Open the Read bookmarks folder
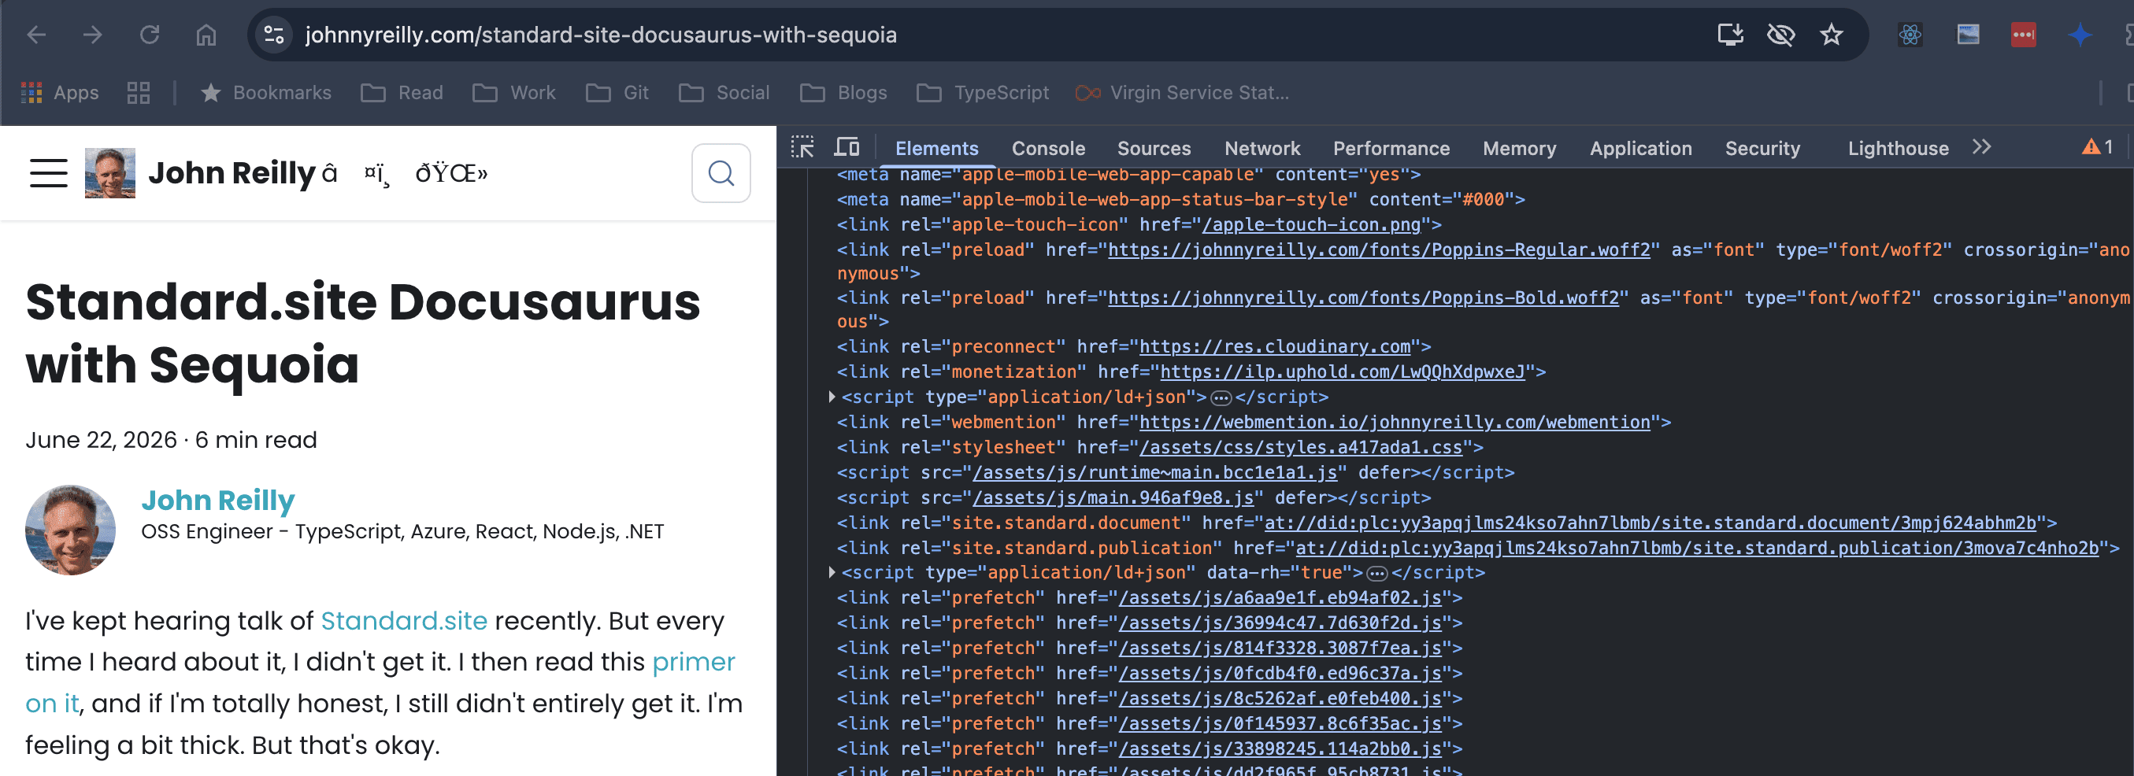 click(x=402, y=93)
